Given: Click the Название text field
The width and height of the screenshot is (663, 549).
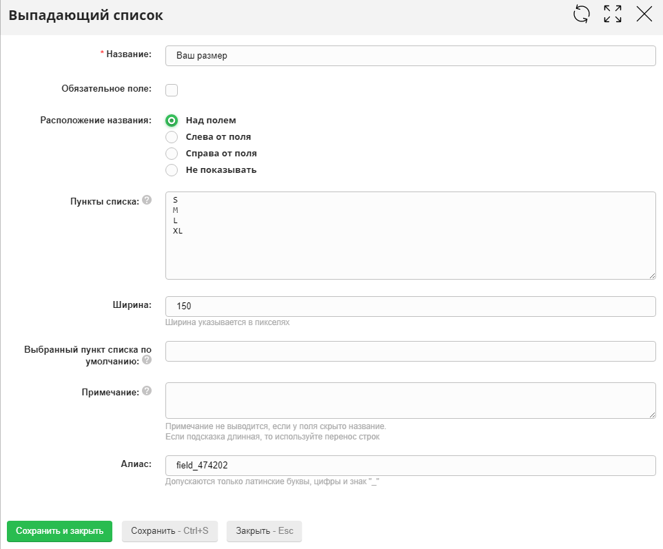Looking at the screenshot, I should tap(410, 56).
